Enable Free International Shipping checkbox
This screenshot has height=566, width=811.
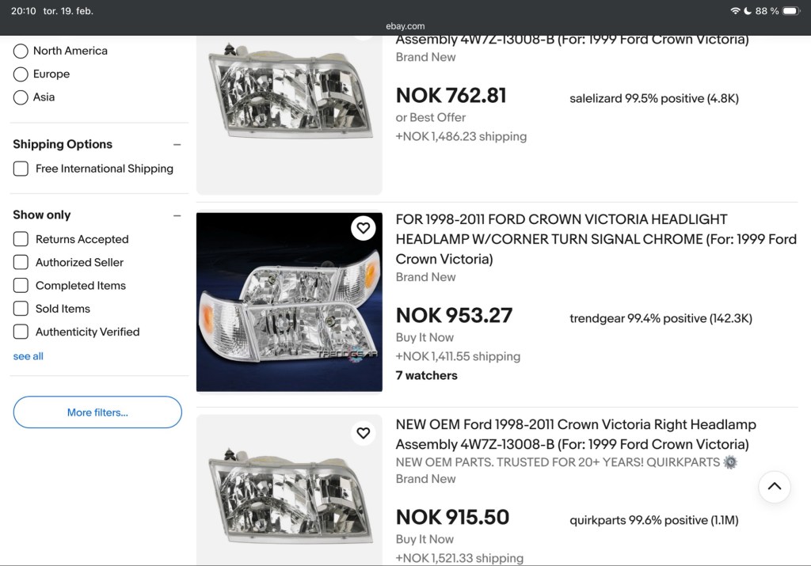[x=21, y=169]
